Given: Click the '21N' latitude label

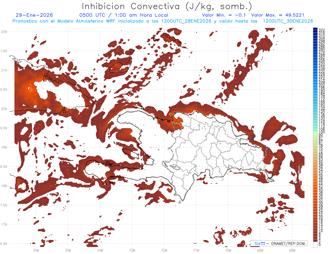Looking at the screenshot, I should (x=4, y=70).
